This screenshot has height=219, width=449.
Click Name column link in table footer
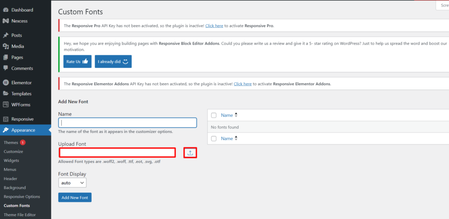(x=227, y=138)
